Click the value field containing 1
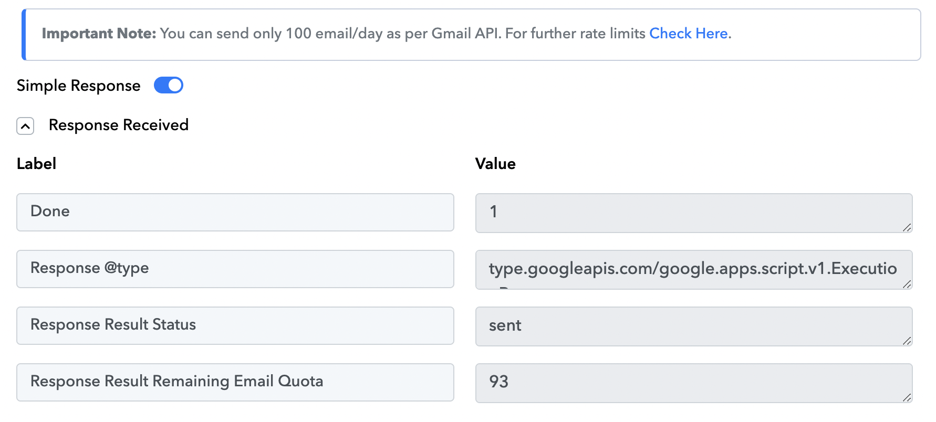 coord(694,213)
